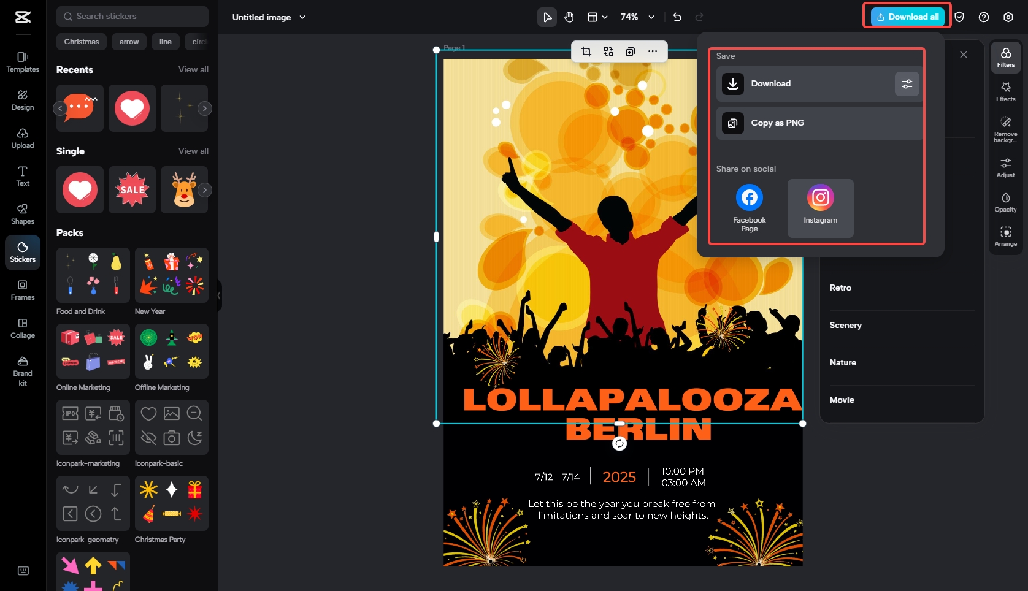Click the sticker search field
1028x591 pixels.
132,17
